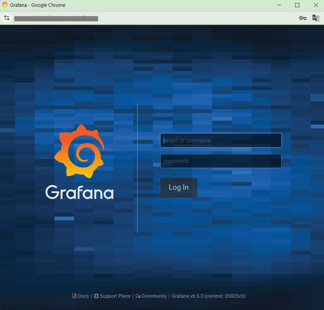The image size is (324, 310).
Task: Visit the Community link
Action: (x=151, y=296)
